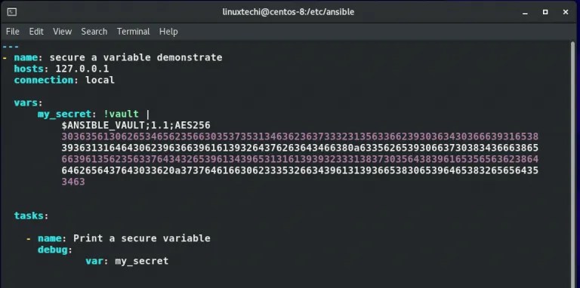Click the window title linuxtechi@centos-8:/etc/ansible

(288, 12)
